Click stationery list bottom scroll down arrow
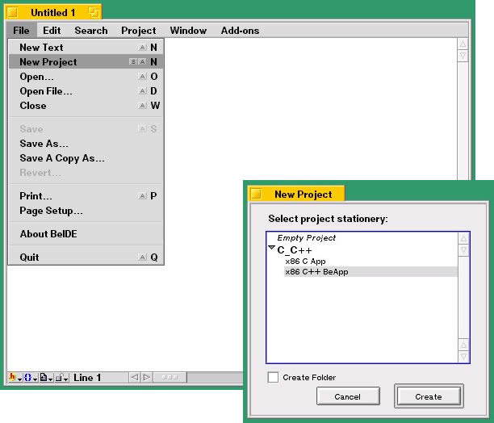Image resolution: width=494 pixels, height=423 pixels. 463,357
